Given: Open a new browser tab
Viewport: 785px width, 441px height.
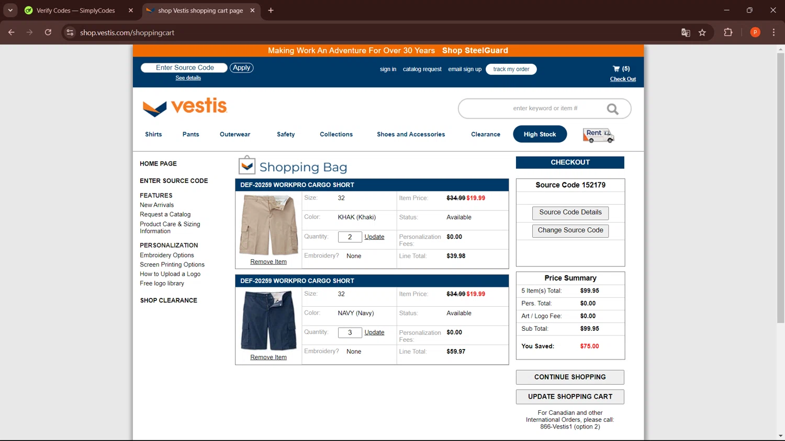Looking at the screenshot, I should (x=271, y=10).
